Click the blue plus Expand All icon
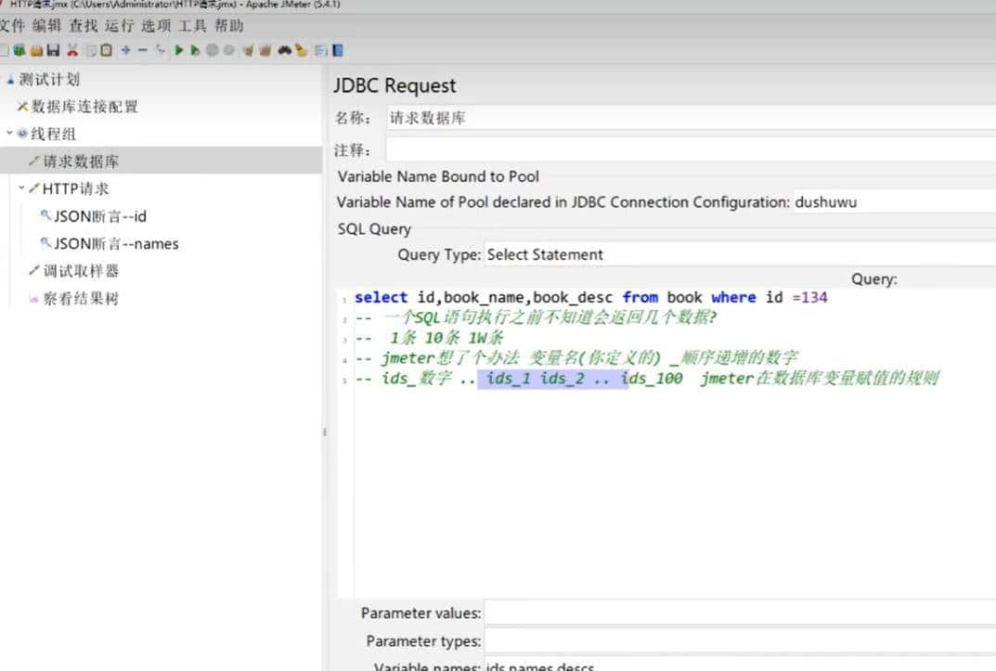Viewport: 996px width, 671px height. pos(125,50)
